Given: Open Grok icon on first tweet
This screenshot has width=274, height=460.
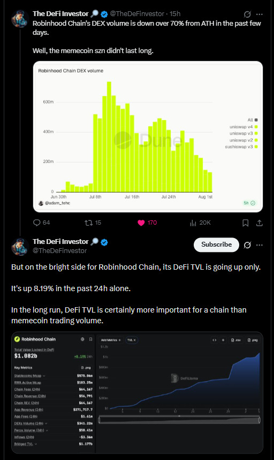Looking at the screenshot, I should pos(247,14).
